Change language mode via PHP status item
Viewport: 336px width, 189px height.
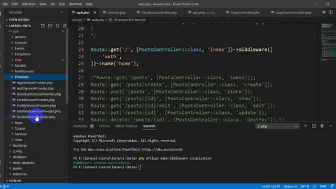point(323,186)
